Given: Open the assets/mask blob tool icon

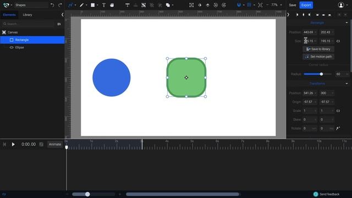Looking at the screenshot, I should (112, 5).
